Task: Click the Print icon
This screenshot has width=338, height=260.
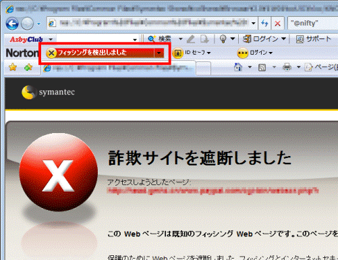Action: coord(287,67)
